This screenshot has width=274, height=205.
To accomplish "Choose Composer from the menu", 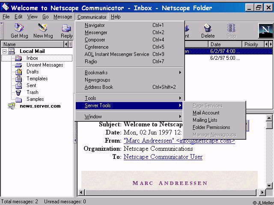I will click(x=129, y=40).
